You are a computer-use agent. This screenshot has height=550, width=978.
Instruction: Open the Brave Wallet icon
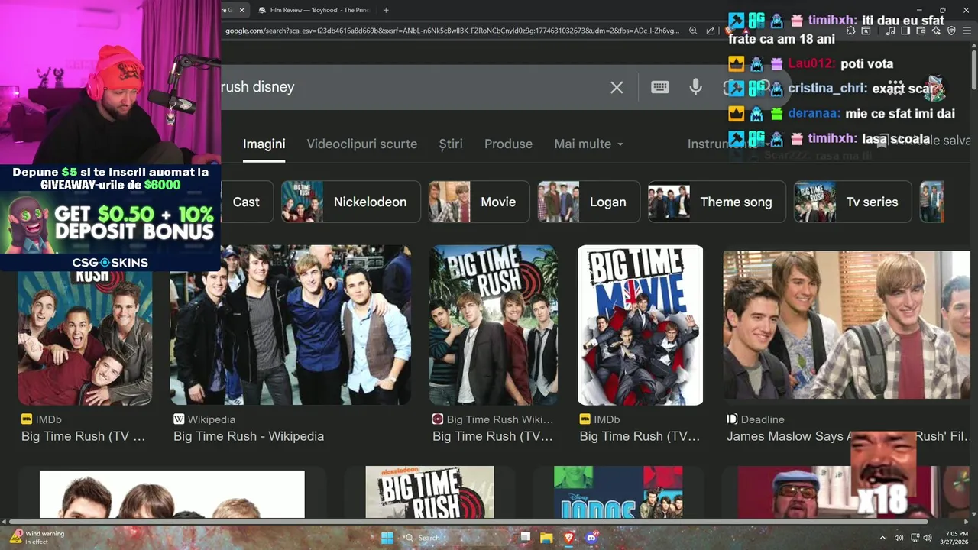pos(921,31)
